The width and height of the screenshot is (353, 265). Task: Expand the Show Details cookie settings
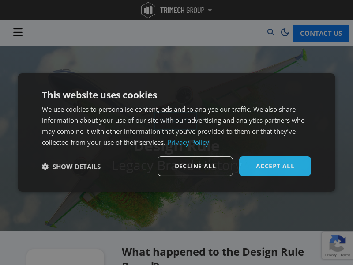(x=71, y=167)
